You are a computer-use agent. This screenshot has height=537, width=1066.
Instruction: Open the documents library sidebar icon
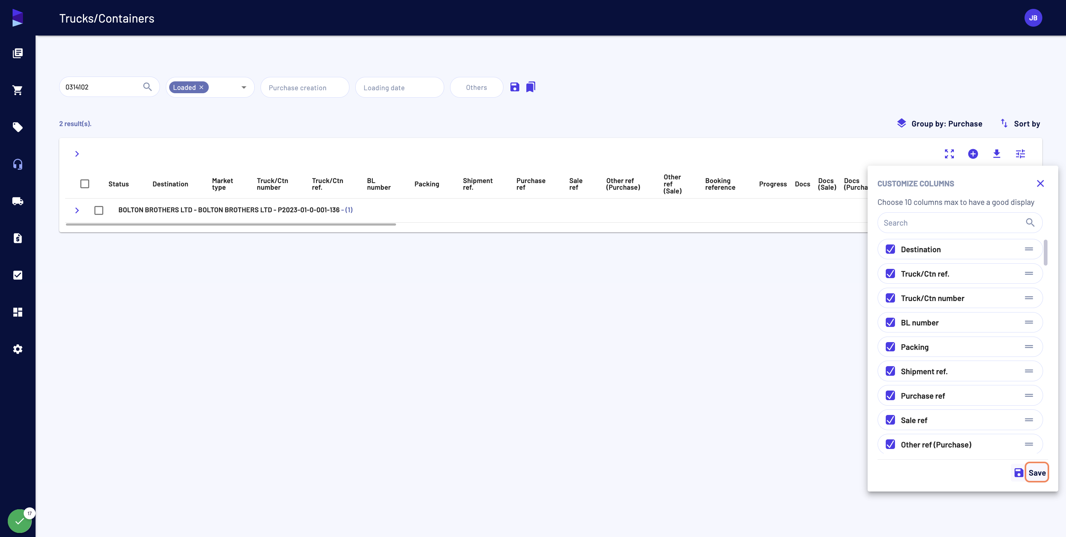click(18, 53)
